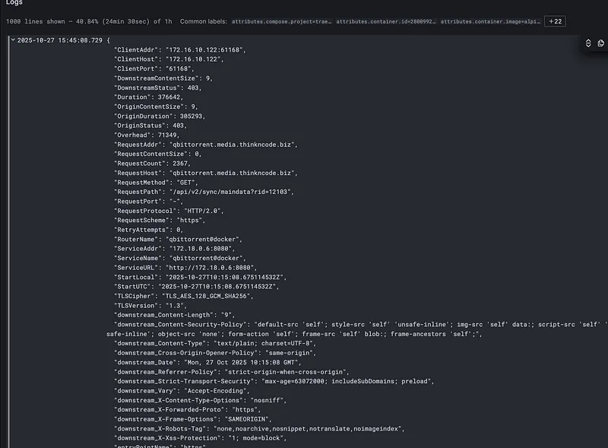Show the +22 more common labels
The width and height of the screenshot is (608, 448).
click(x=554, y=21)
